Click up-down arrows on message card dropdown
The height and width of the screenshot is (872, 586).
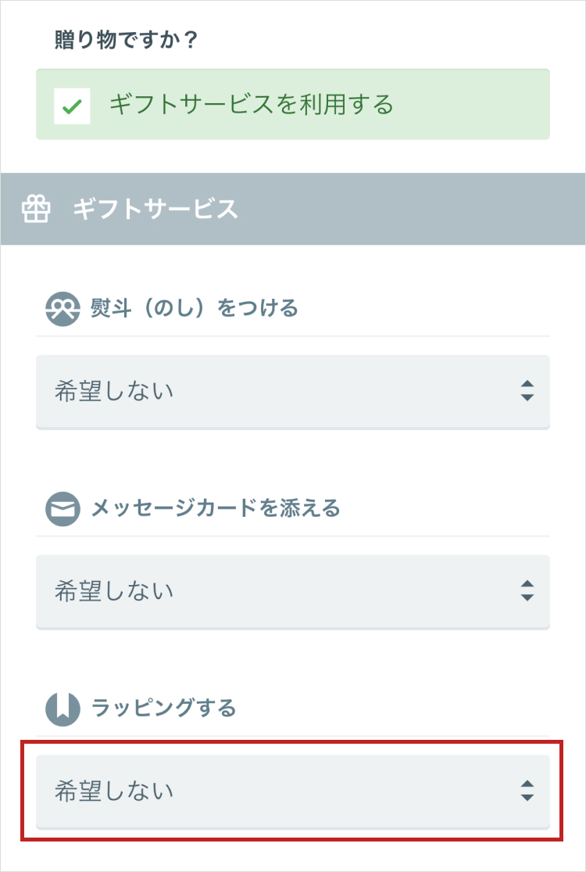coord(527,590)
